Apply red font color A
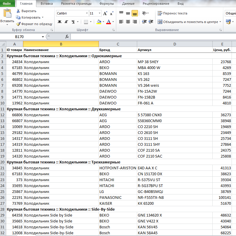 pyautogui.click(x=109, y=22)
